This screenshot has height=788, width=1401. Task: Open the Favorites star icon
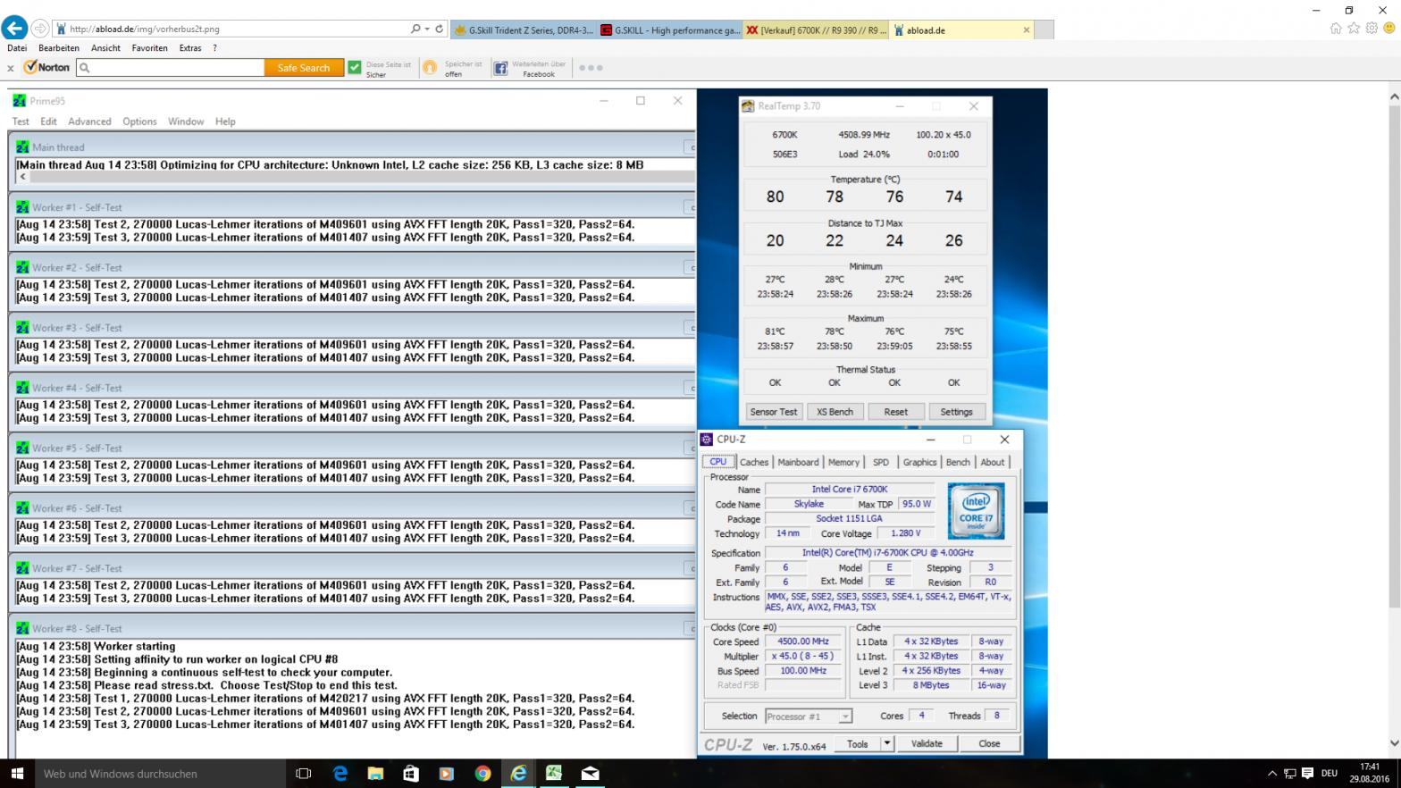(x=1354, y=28)
